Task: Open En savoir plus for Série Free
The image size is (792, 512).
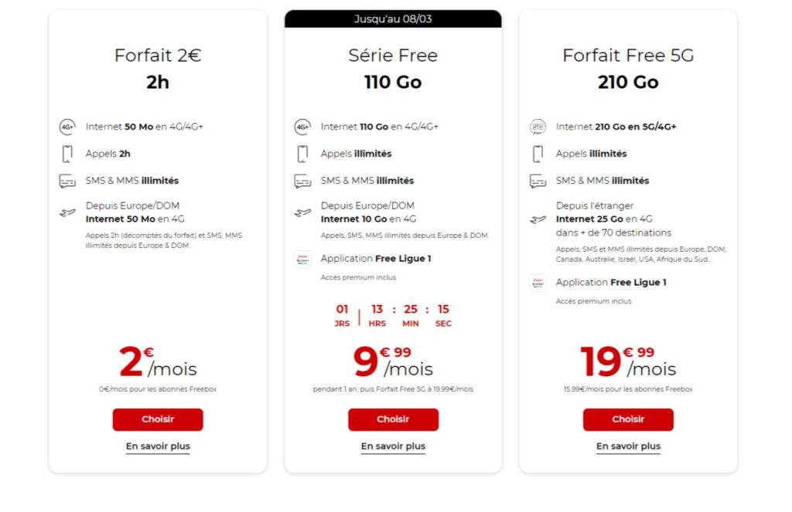Action: [x=393, y=446]
